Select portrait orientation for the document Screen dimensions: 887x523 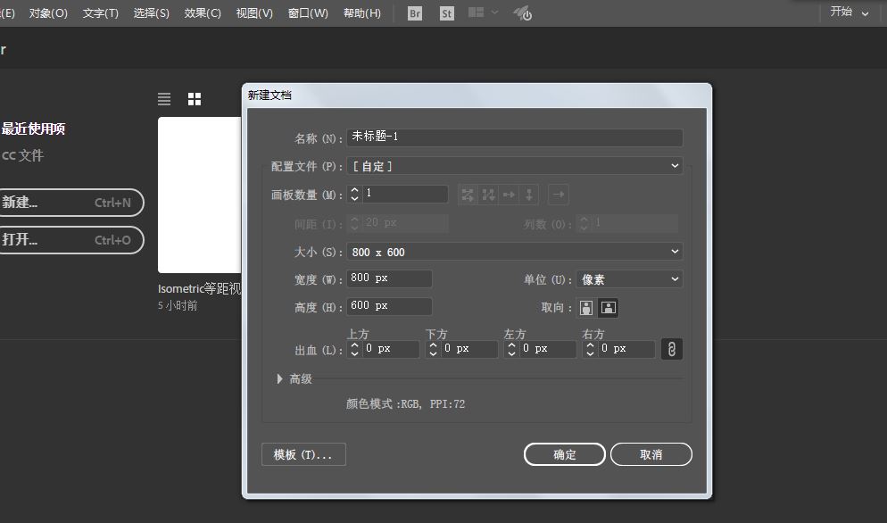(586, 307)
